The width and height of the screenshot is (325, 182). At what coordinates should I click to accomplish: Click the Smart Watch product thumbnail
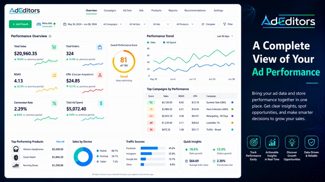[16, 157]
